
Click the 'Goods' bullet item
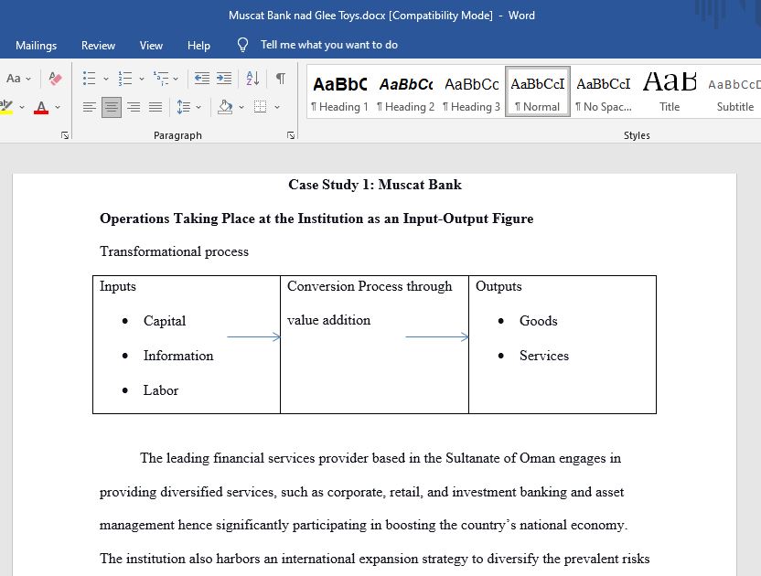(x=538, y=321)
